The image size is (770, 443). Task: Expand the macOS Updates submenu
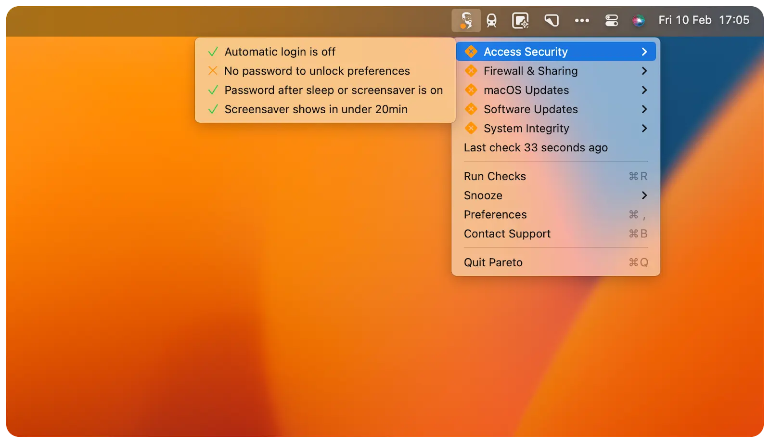click(x=645, y=90)
